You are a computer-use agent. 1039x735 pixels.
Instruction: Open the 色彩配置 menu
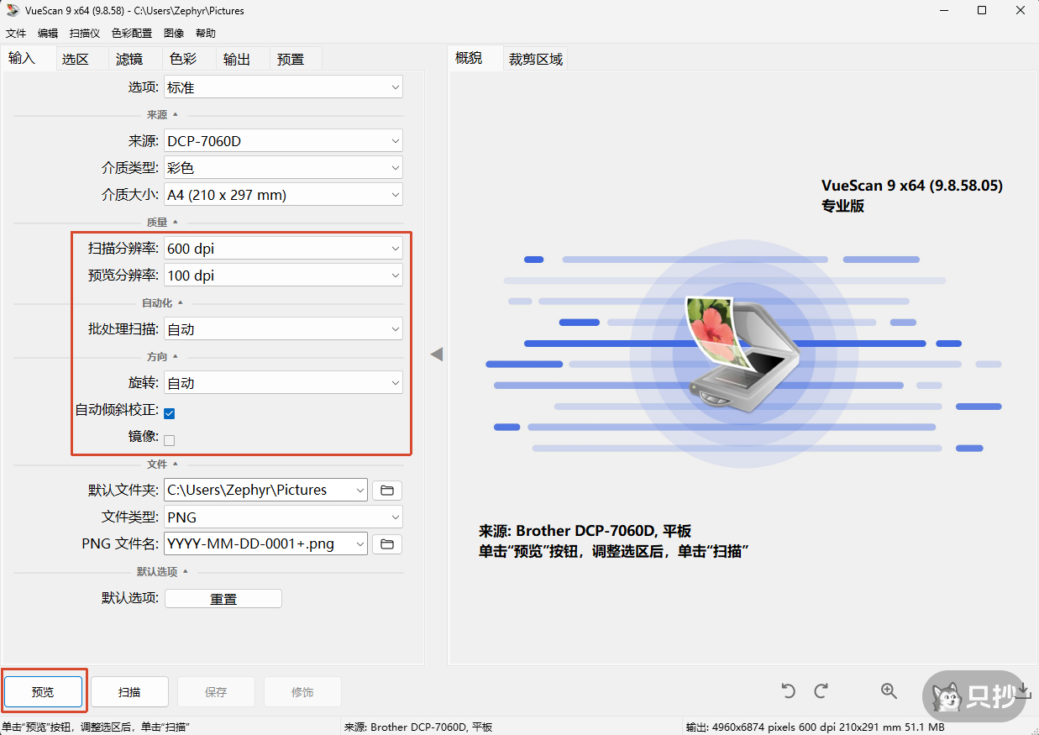tap(132, 34)
